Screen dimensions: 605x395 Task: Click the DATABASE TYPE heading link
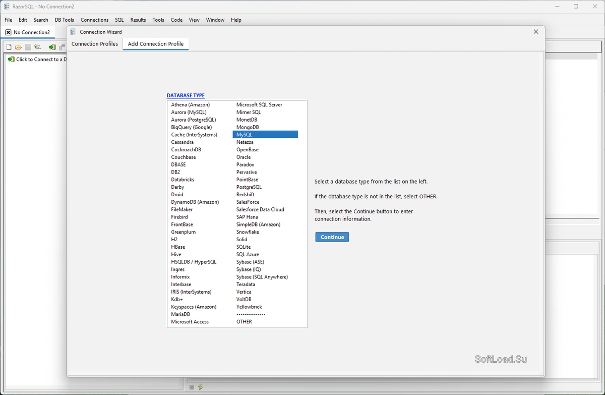(186, 95)
